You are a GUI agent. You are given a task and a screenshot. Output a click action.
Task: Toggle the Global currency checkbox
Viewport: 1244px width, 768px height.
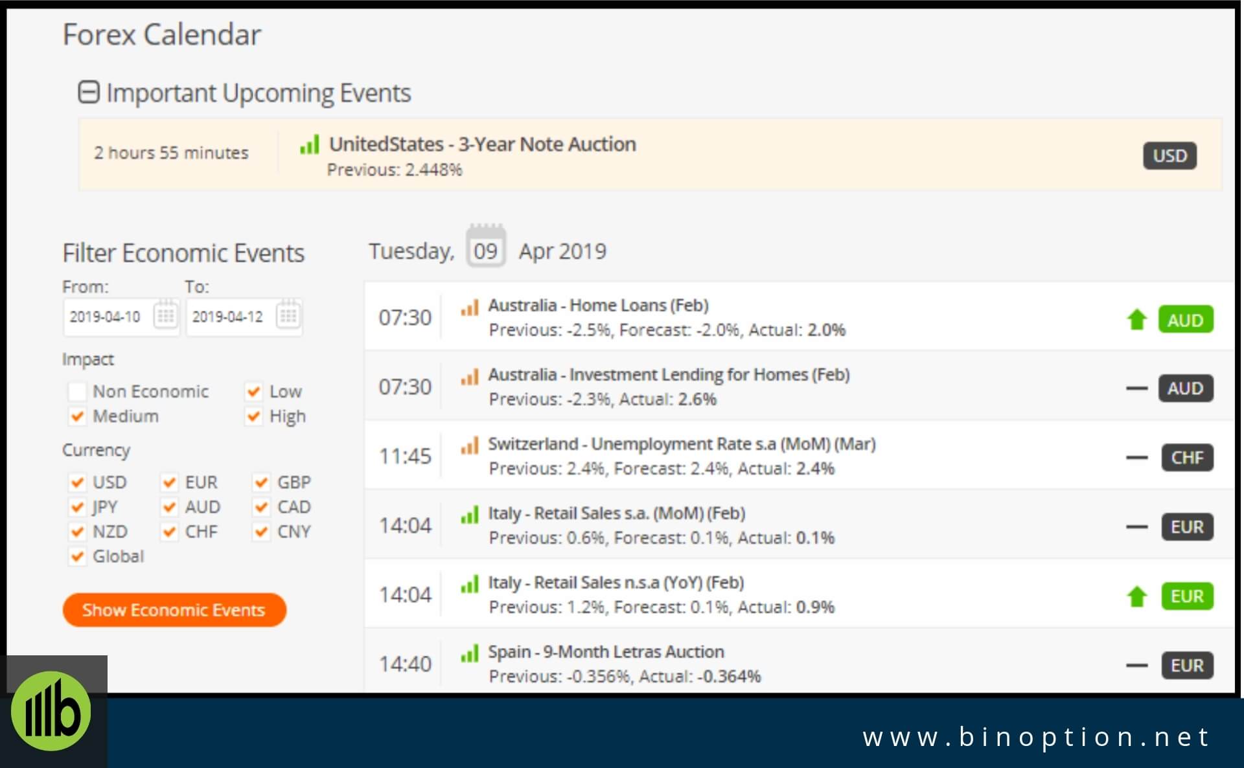click(x=77, y=556)
